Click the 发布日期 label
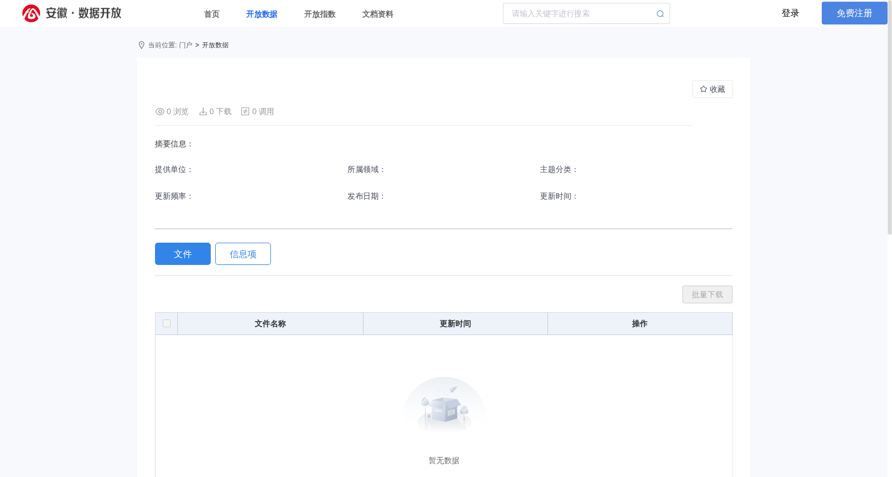Screen dimensions: 892x477 366,196
